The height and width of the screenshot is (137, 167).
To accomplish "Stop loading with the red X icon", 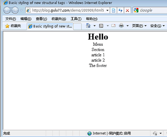I will tap(127, 10).
